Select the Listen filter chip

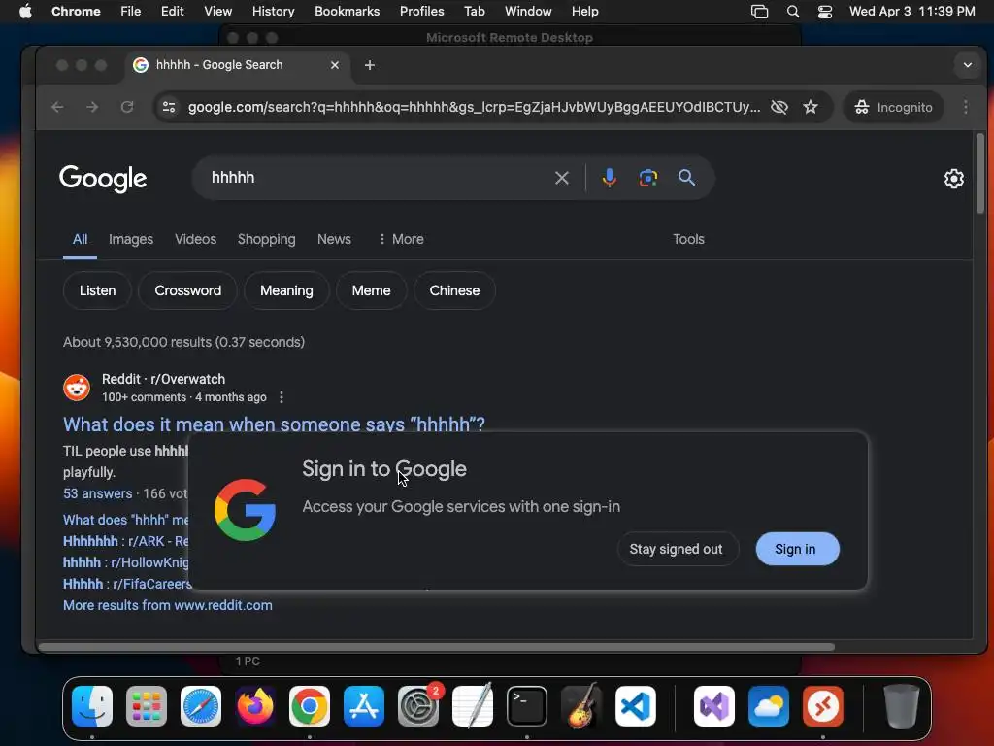[97, 290]
